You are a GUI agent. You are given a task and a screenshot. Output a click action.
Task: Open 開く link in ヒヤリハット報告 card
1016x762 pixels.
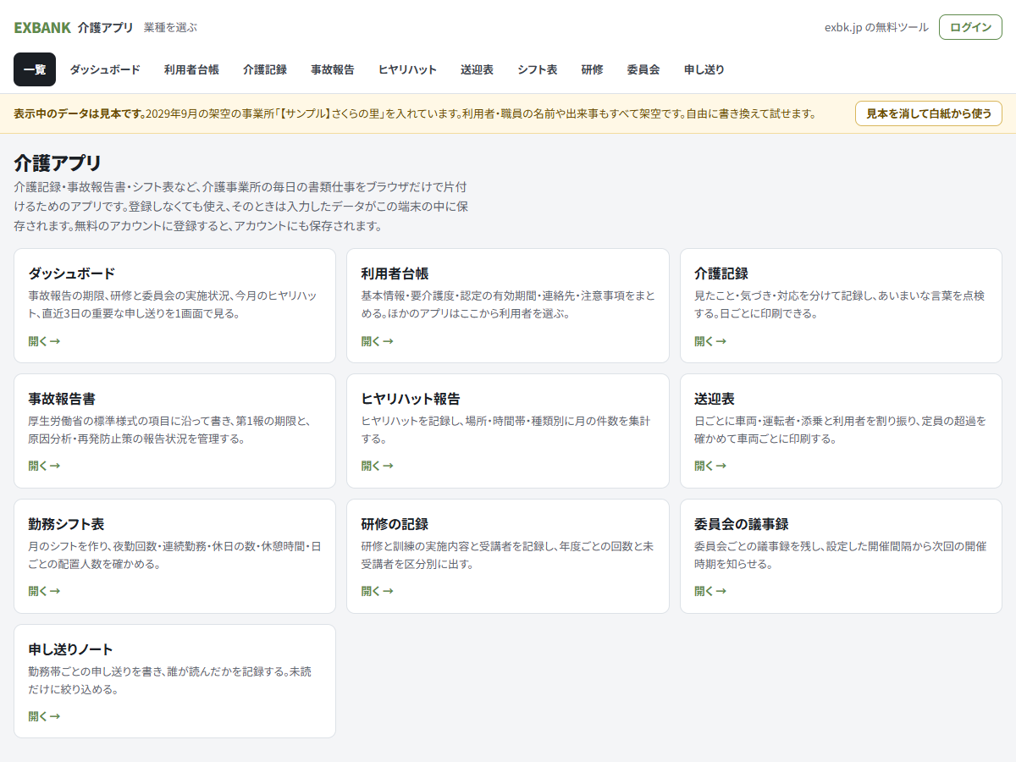tap(377, 466)
